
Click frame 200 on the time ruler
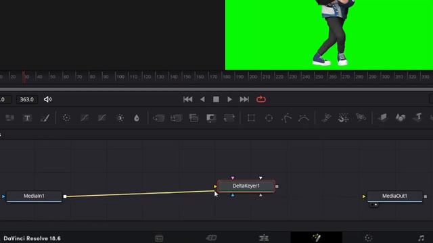pyautogui.click(x=252, y=77)
